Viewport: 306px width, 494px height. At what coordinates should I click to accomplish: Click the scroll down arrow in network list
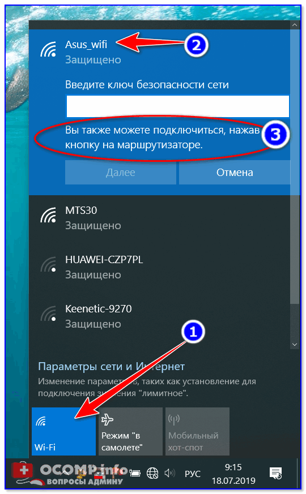(295, 345)
